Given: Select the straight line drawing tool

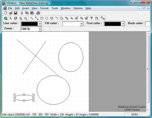Looking at the screenshot, I should [32, 18].
